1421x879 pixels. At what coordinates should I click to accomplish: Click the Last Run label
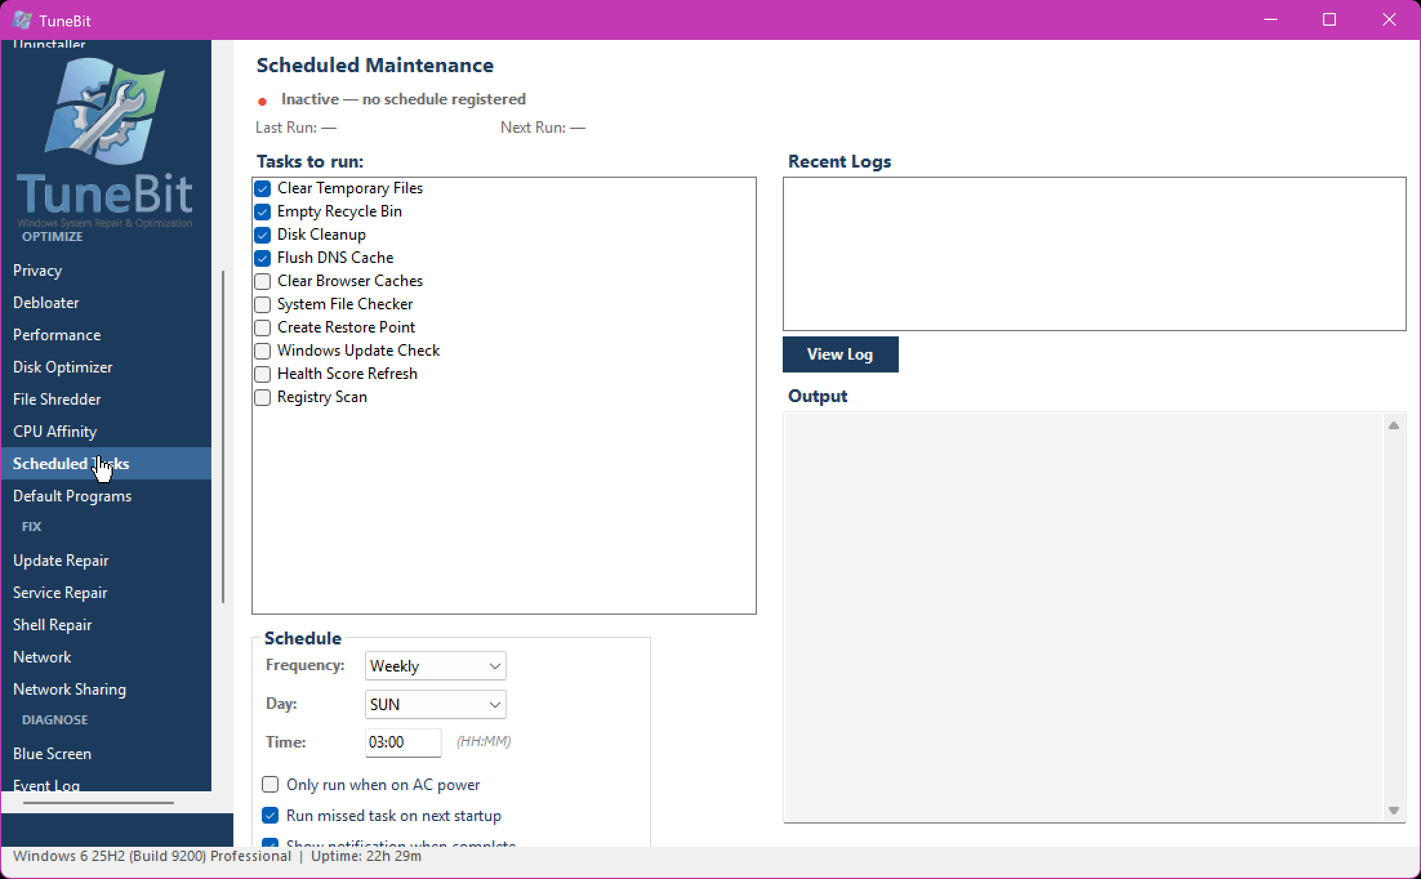[x=296, y=128]
